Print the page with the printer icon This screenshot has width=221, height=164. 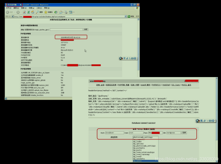click(x=66, y=12)
